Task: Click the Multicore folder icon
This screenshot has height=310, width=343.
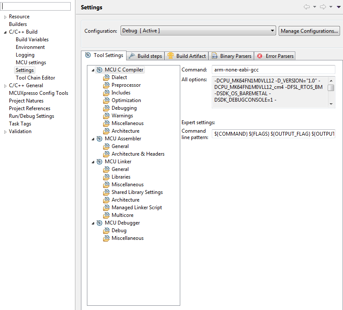Action: point(107,215)
